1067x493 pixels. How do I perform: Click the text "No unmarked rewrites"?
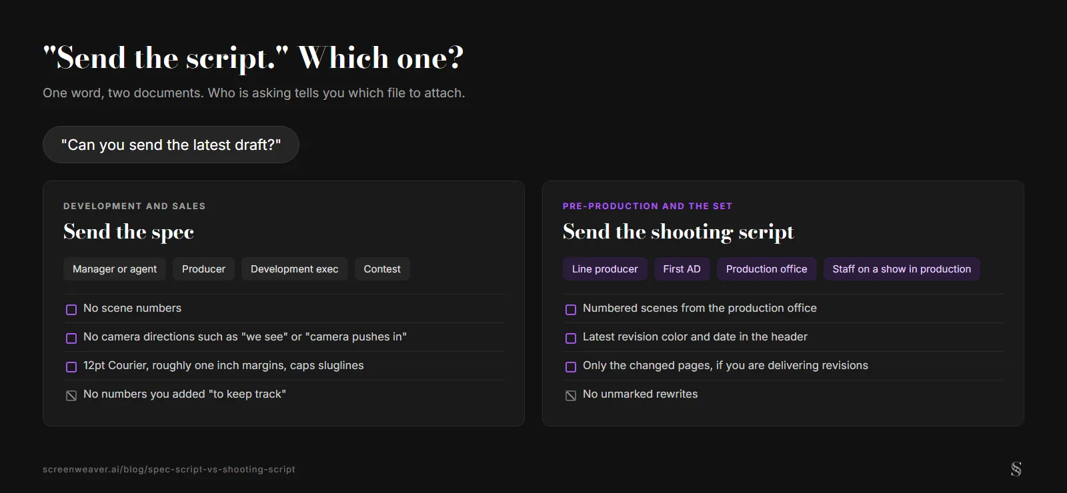pos(640,394)
